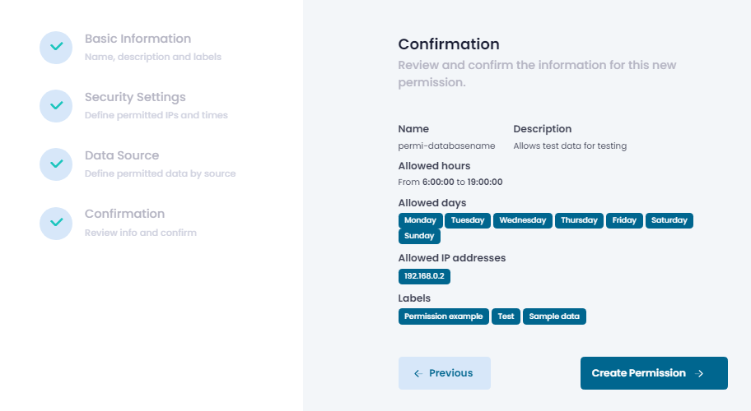Click the Basic Information step checkmark icon
The image size is (751, 411).
click(56, 47)
